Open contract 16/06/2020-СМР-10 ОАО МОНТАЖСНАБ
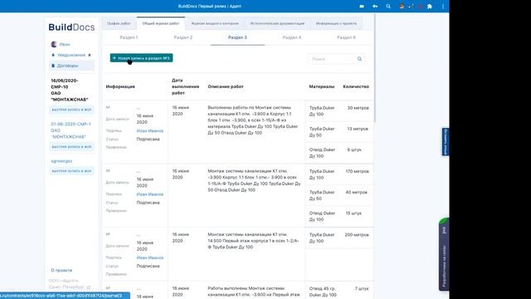 pyautogui.click(x=70, y=90)
